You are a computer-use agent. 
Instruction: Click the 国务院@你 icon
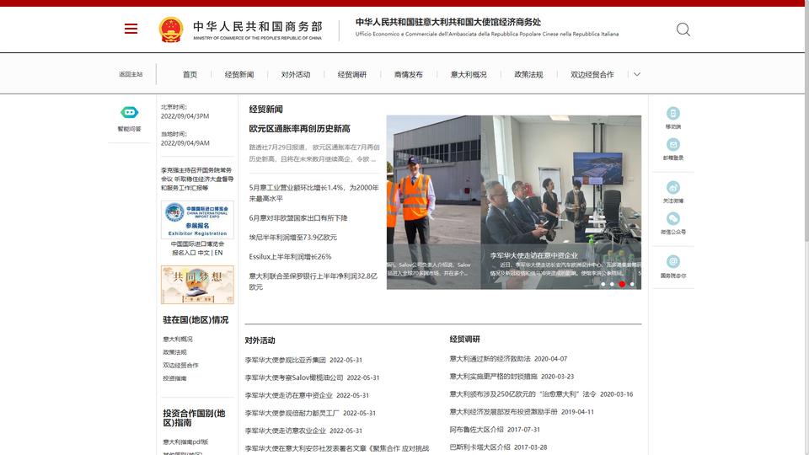point(672,261)
